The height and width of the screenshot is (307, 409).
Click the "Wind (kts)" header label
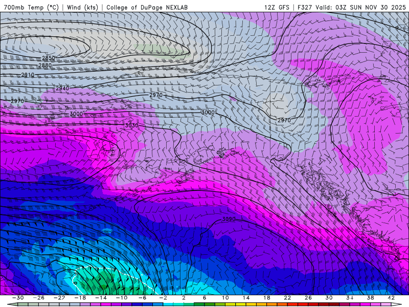(x=82, y=7)
